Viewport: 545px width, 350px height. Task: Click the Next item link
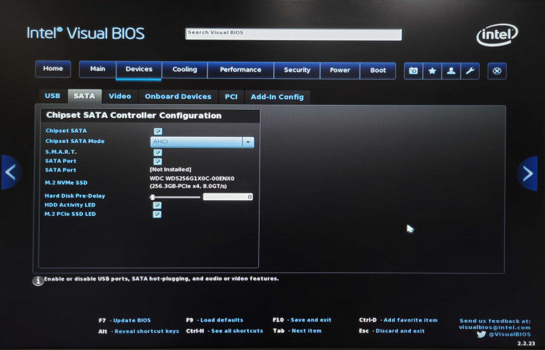[x=307, y=331]
